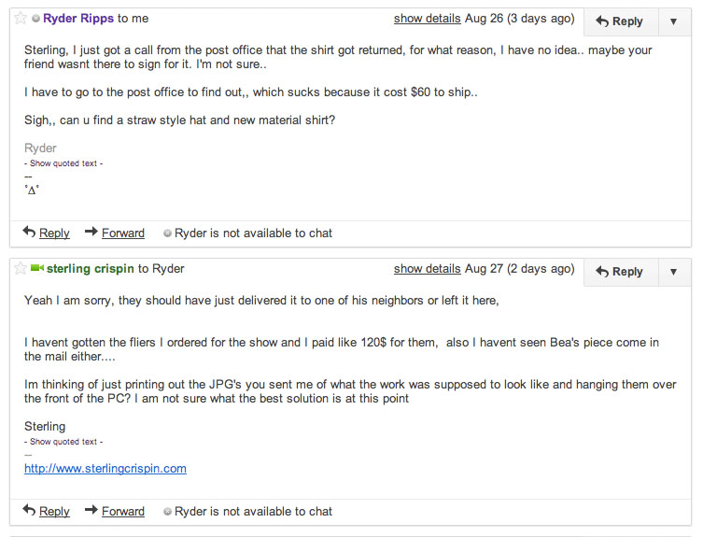Click sterling crispin sender name
Image resolution: width=703 pixels, height=537 pixels.
click(x=91, y=269)
